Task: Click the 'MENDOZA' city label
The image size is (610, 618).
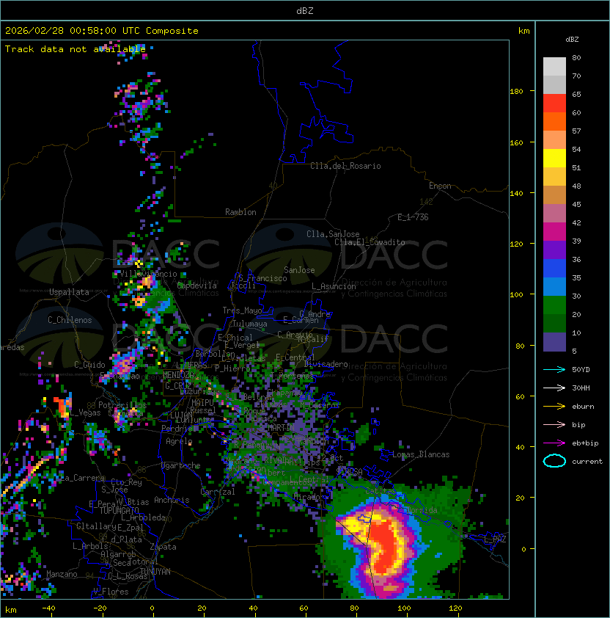Action: (178, 375)
